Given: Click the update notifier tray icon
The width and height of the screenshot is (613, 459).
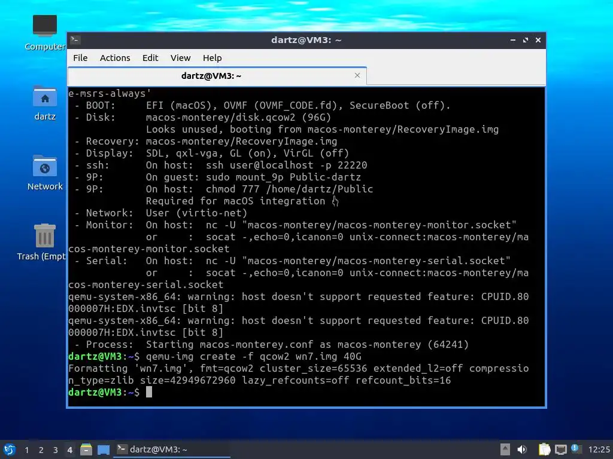Looking at the screenshot, I should pos(576,448).
